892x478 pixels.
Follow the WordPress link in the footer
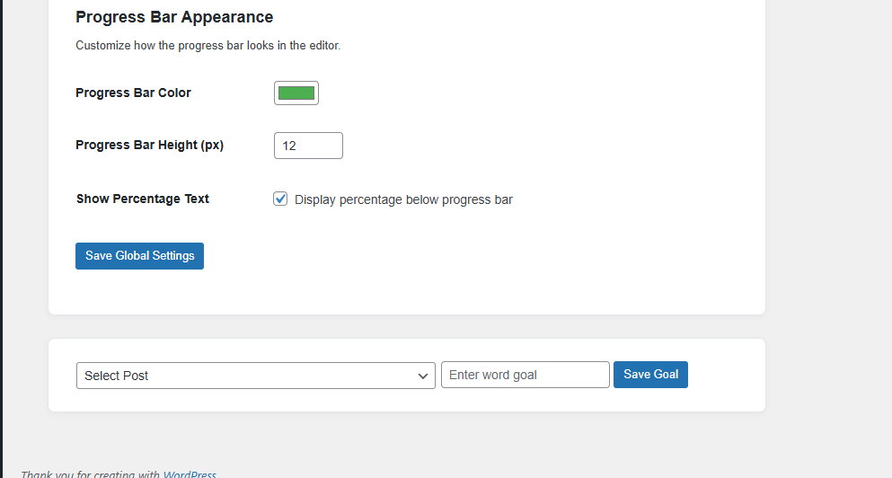(190, 474)
